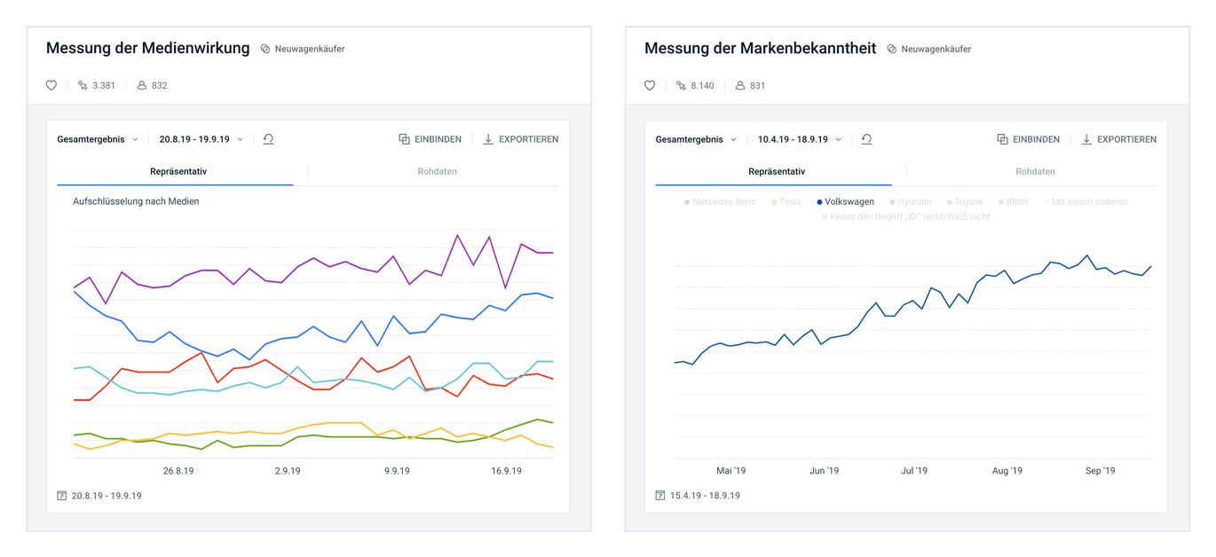This screenshot has height=557, width=1216.
Task: Open Gesamtergebnis dropdown in Medienwirkung panel
Action: coord(98,139)
